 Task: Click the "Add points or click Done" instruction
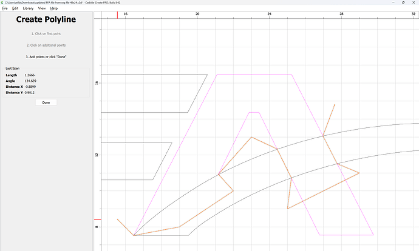pos(46,56)
